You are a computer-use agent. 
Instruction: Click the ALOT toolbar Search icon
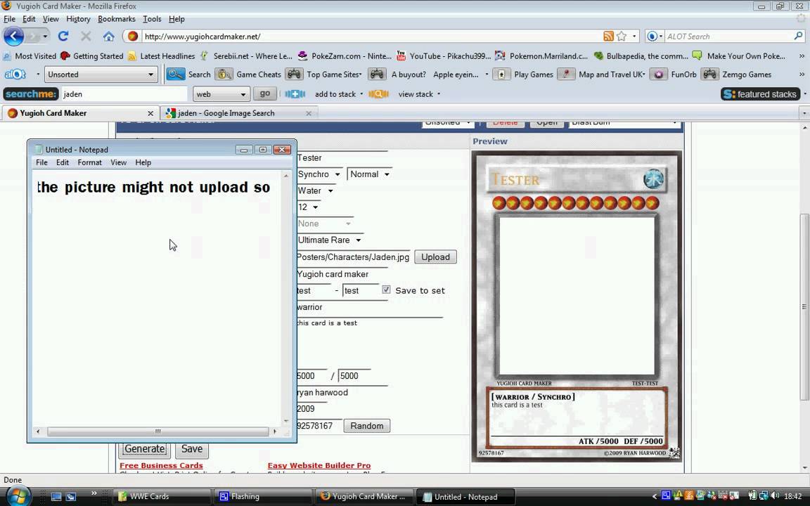click(x=176, y=74)
